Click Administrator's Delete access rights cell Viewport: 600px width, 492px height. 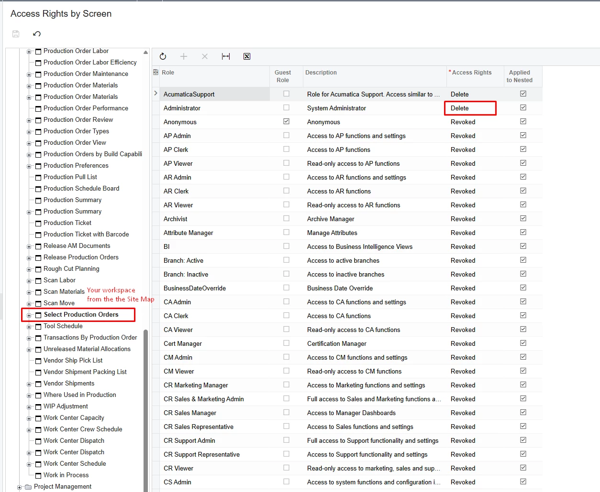click(x=470, y=108)
